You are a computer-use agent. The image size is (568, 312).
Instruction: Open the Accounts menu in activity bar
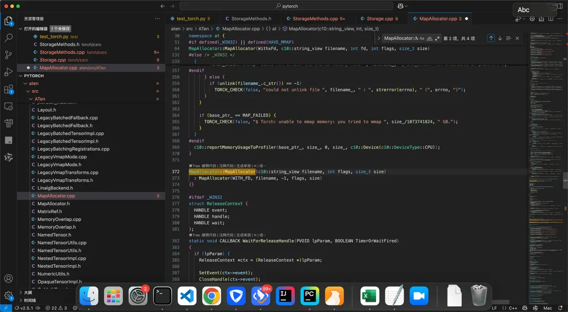coord(9,279)
